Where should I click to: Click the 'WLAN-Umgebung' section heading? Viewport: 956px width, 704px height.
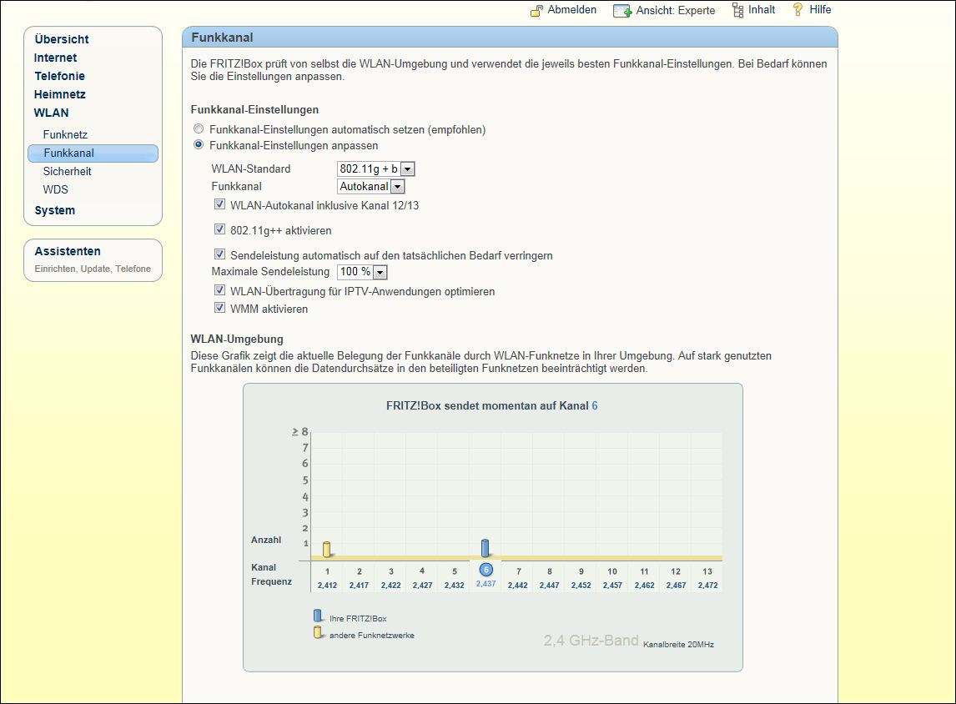(x=237, y=339)
